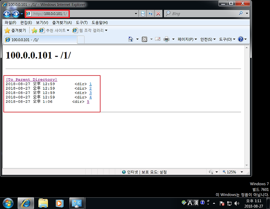Click the Action Center flag icon

pos(222,203)
